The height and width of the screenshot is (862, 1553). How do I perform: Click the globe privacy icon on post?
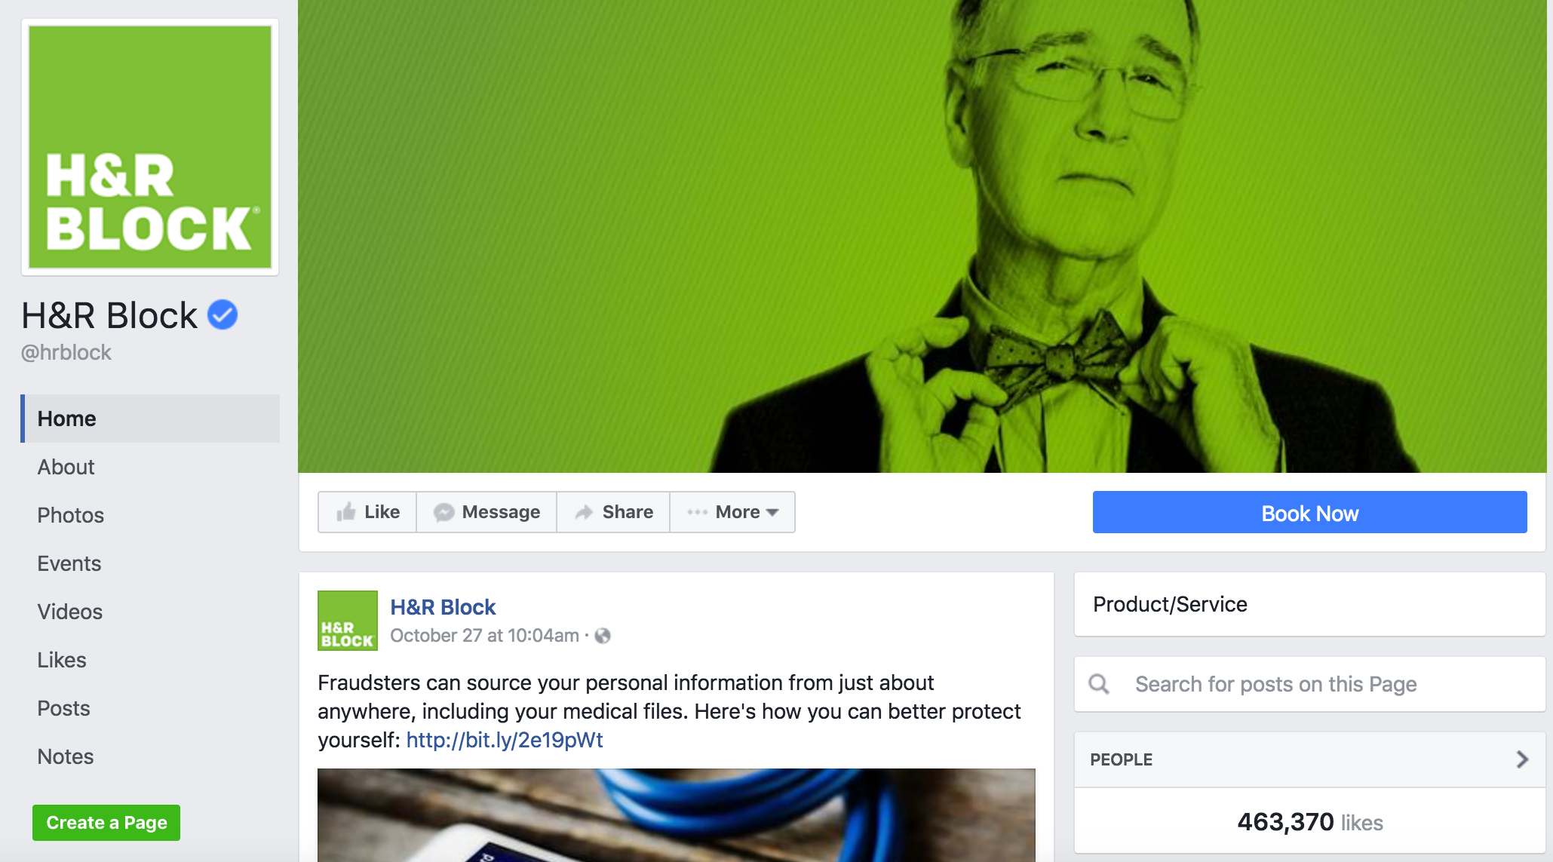(603, 636)
